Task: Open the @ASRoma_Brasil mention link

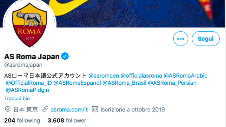Action: point(124,83)
